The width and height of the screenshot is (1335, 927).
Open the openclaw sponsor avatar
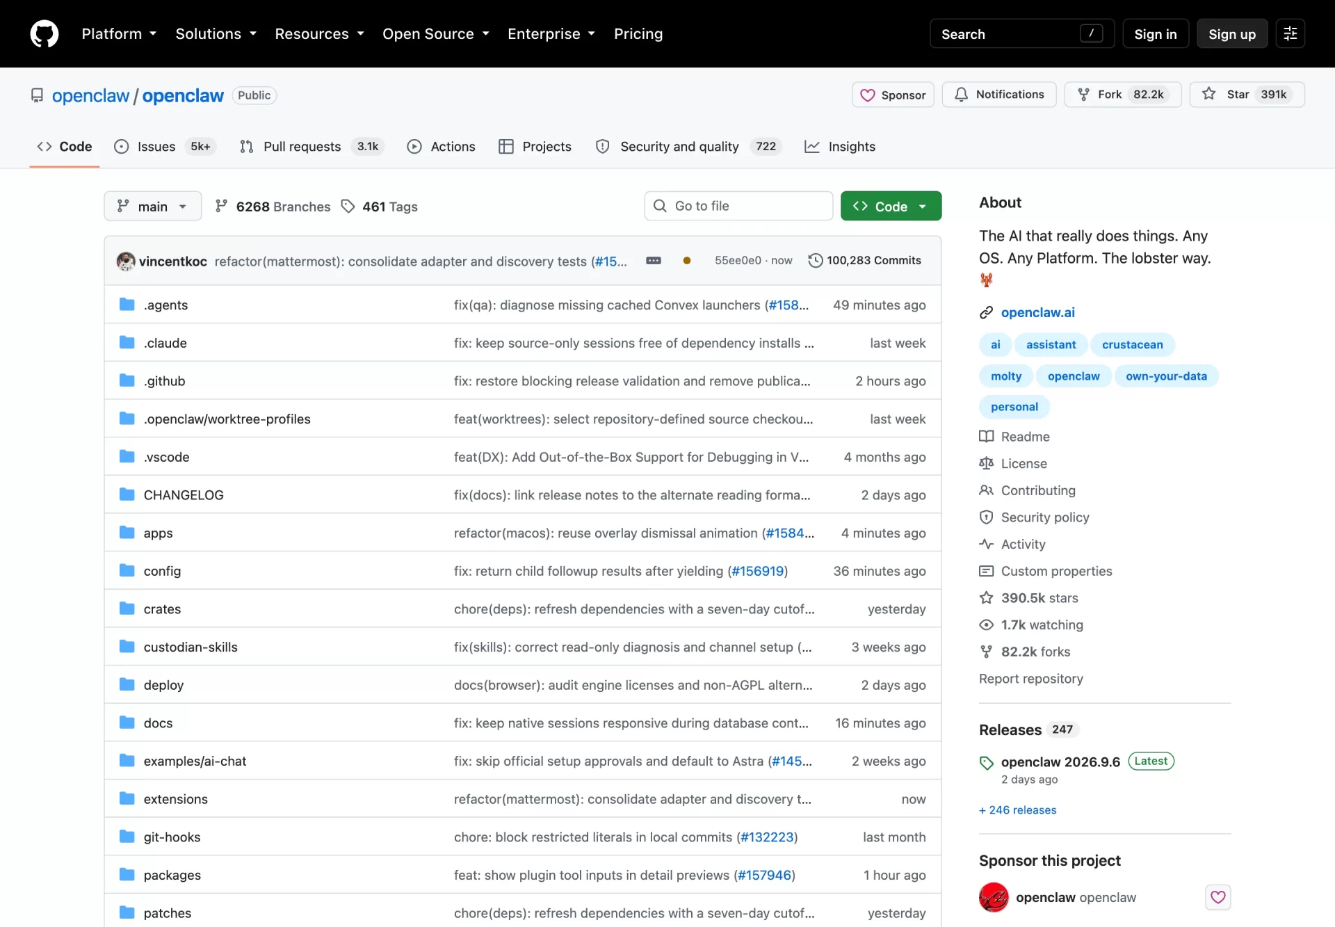pyautogui.click(x=994, y=897)
